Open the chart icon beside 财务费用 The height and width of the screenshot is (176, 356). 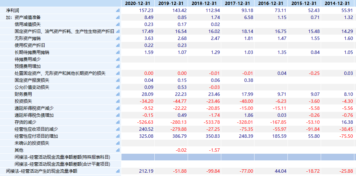(118, 94)
